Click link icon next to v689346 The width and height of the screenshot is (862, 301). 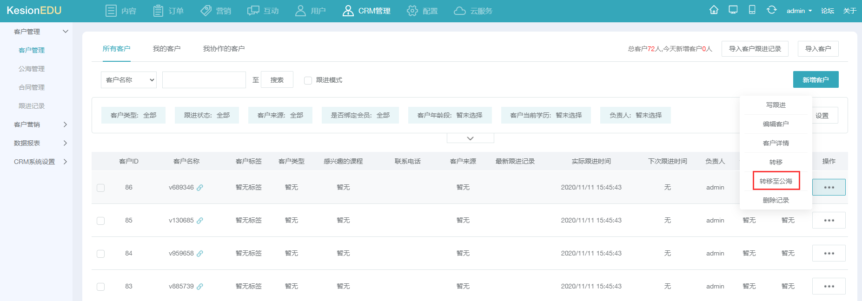[x=200, y=188]
